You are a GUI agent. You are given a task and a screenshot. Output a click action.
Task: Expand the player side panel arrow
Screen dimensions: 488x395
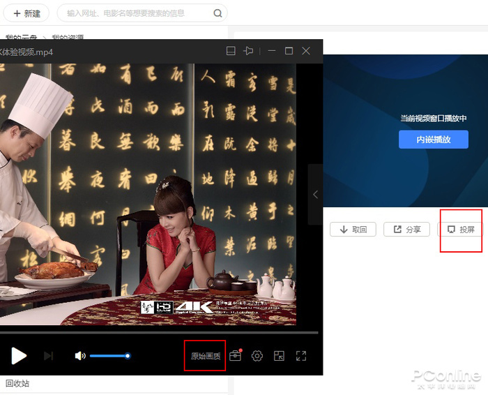pyautogui.click(x=315, y=195)
